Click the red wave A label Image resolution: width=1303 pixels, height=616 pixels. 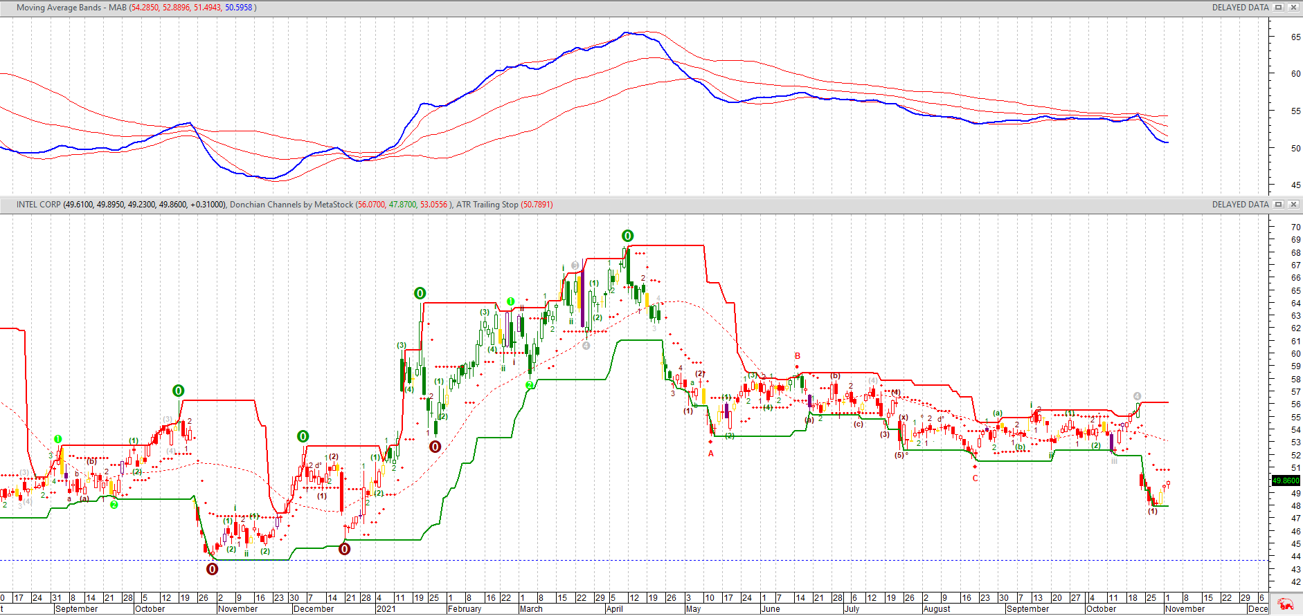[x=710, y=454]
